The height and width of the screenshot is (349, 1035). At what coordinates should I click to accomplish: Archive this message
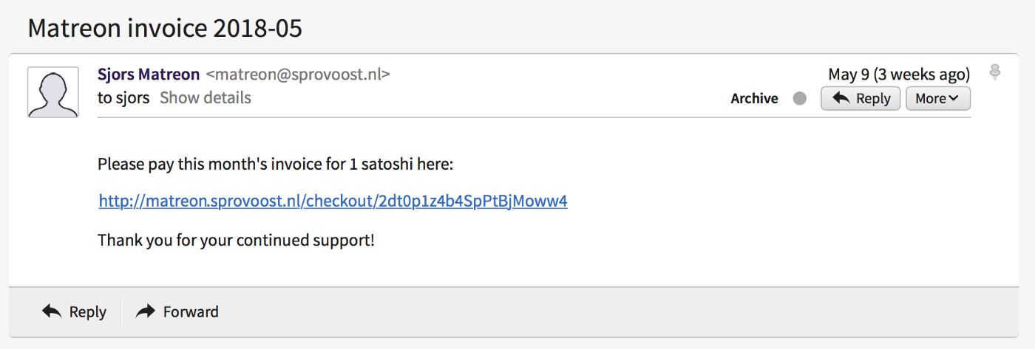click(x=754, y=99)
